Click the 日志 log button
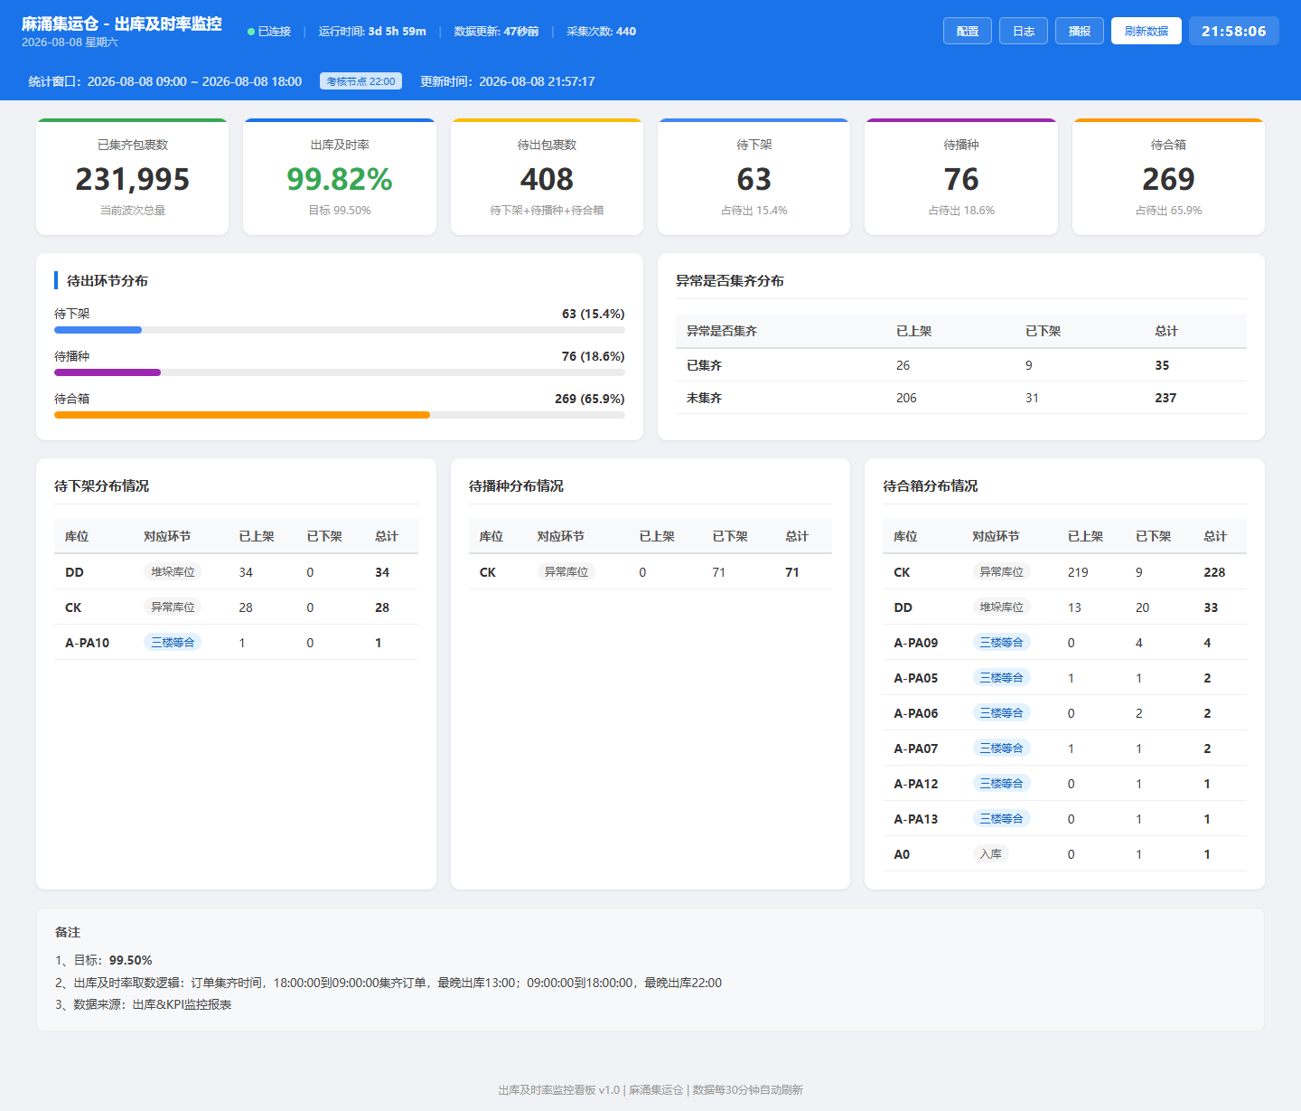 pos(1024,31)
